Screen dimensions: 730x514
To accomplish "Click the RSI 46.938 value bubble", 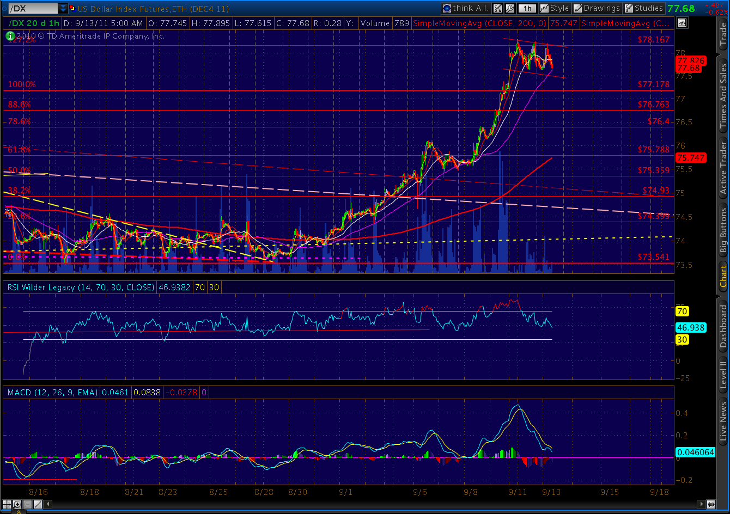I will (x=691, y=328).
